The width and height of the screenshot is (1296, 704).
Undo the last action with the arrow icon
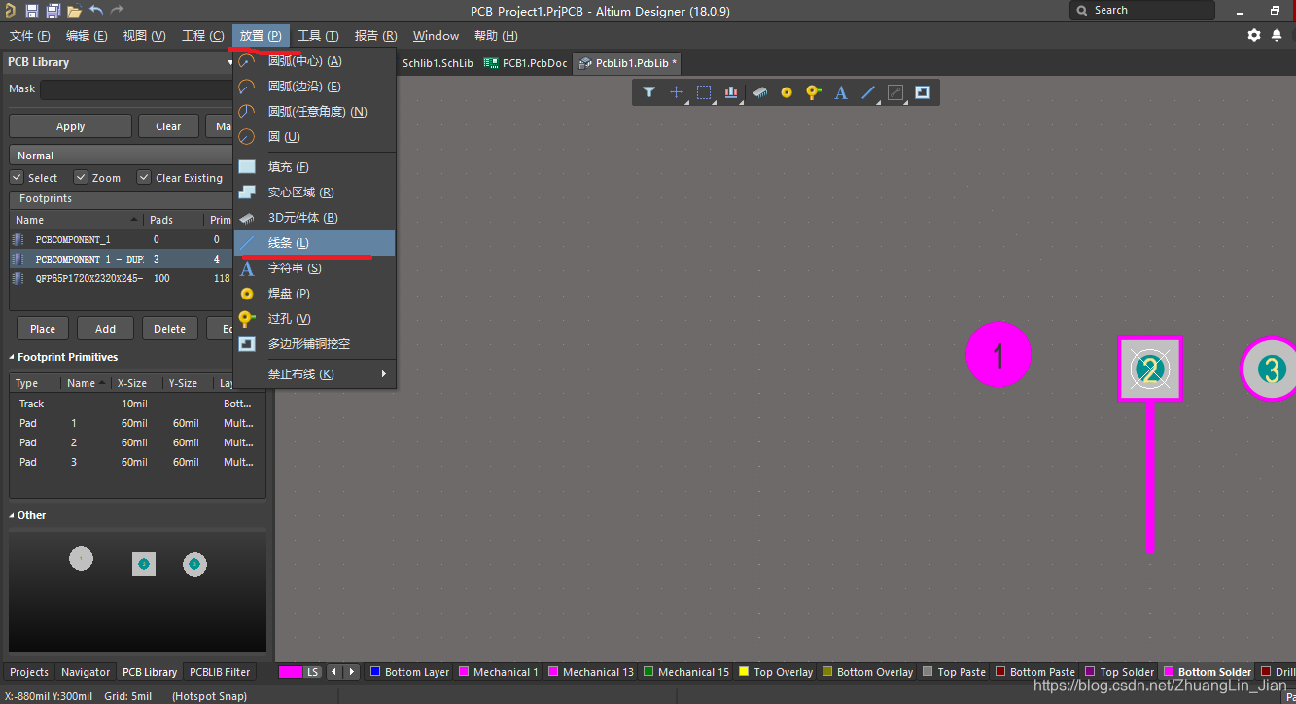tap(95, 11)
